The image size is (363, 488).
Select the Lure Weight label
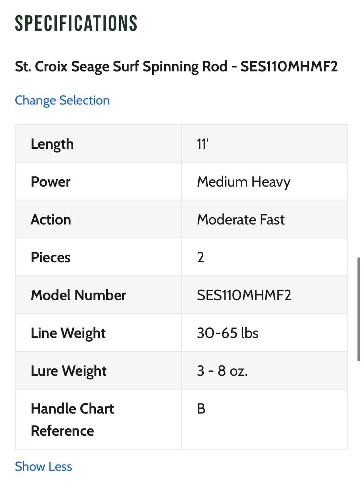point(69,371)
